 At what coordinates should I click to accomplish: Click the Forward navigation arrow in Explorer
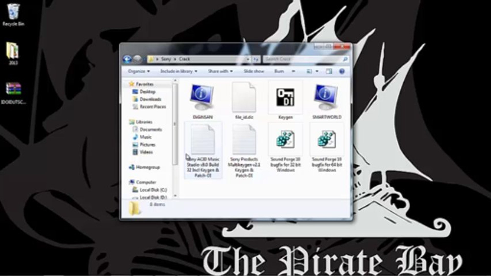click(137, 59)
